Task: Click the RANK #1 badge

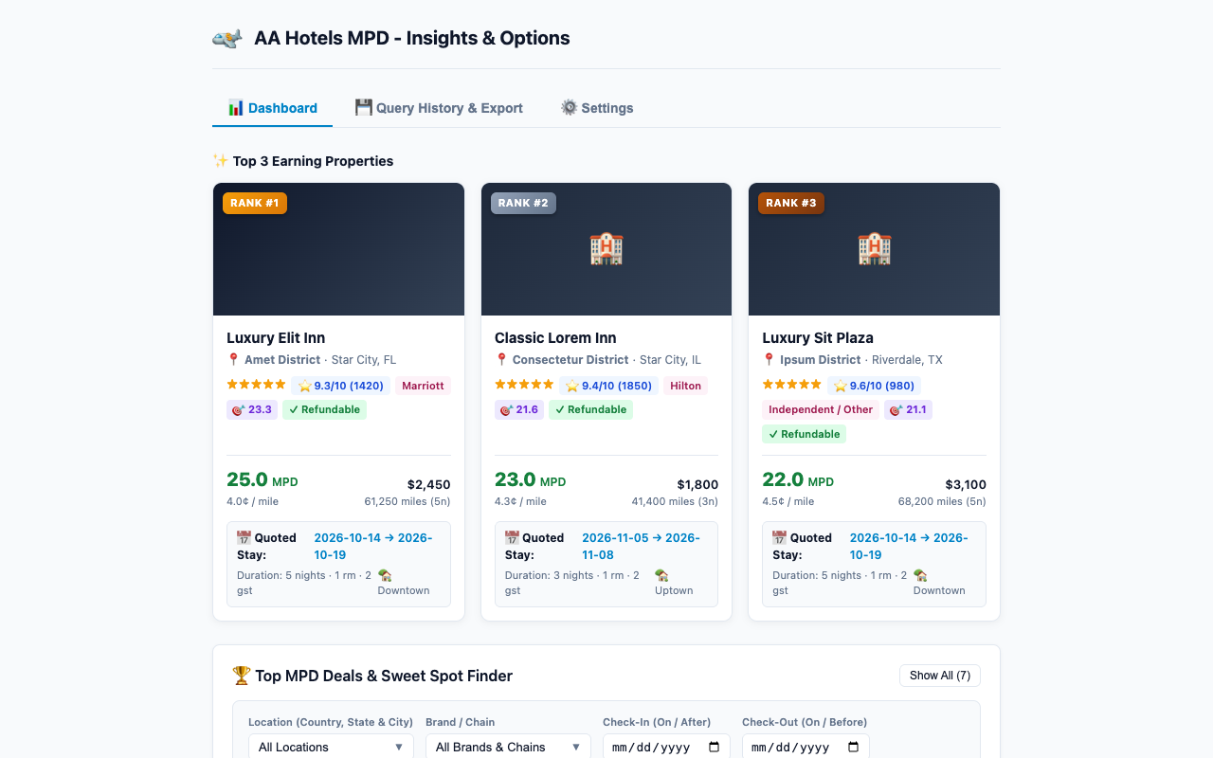Action: [x=255, y=203]
